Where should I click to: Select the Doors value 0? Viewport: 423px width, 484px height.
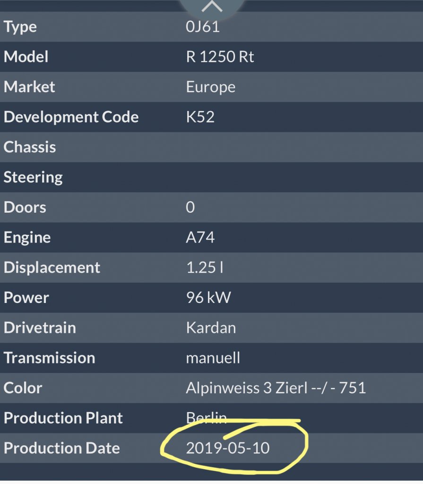pos(190,207)
